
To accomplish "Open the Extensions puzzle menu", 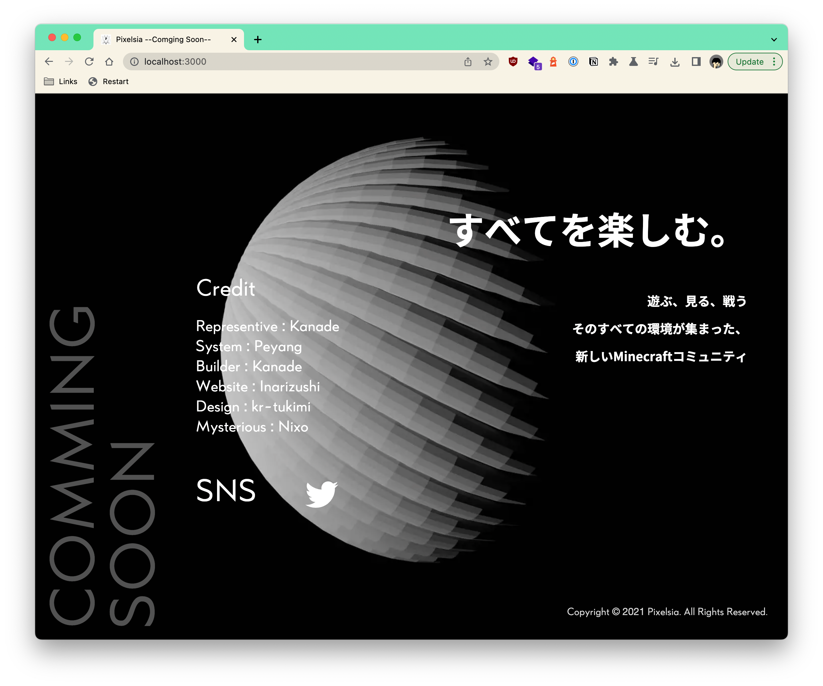I will point(613,62).
